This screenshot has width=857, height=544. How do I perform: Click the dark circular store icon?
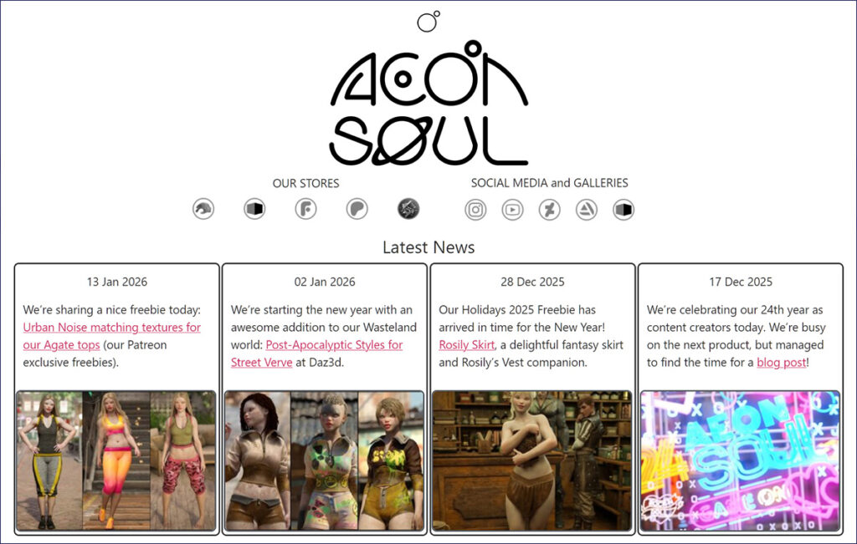pos(408,209)
